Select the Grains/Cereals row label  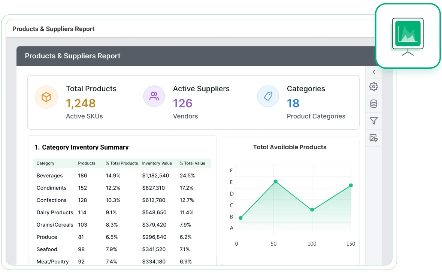pos(55,225)
